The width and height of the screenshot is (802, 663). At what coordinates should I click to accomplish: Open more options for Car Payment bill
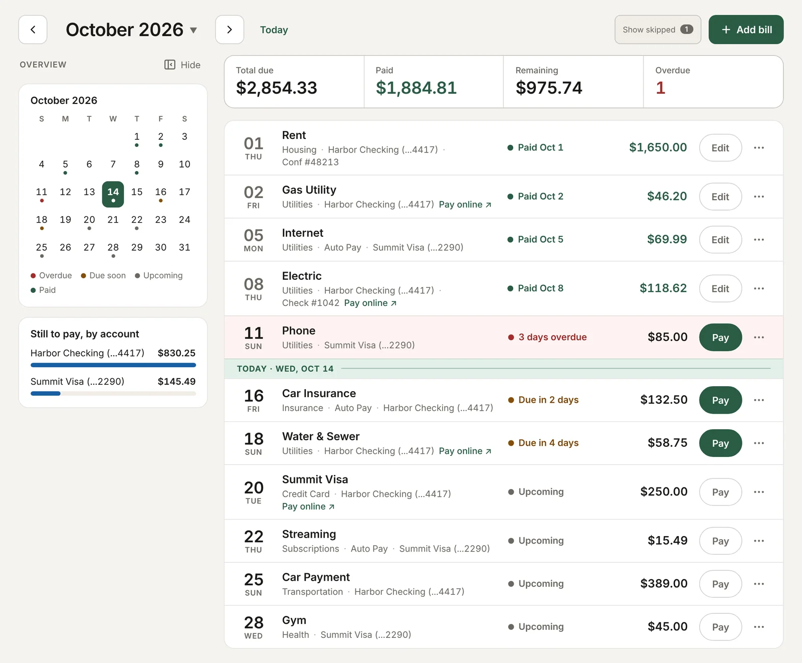[759, 584]
